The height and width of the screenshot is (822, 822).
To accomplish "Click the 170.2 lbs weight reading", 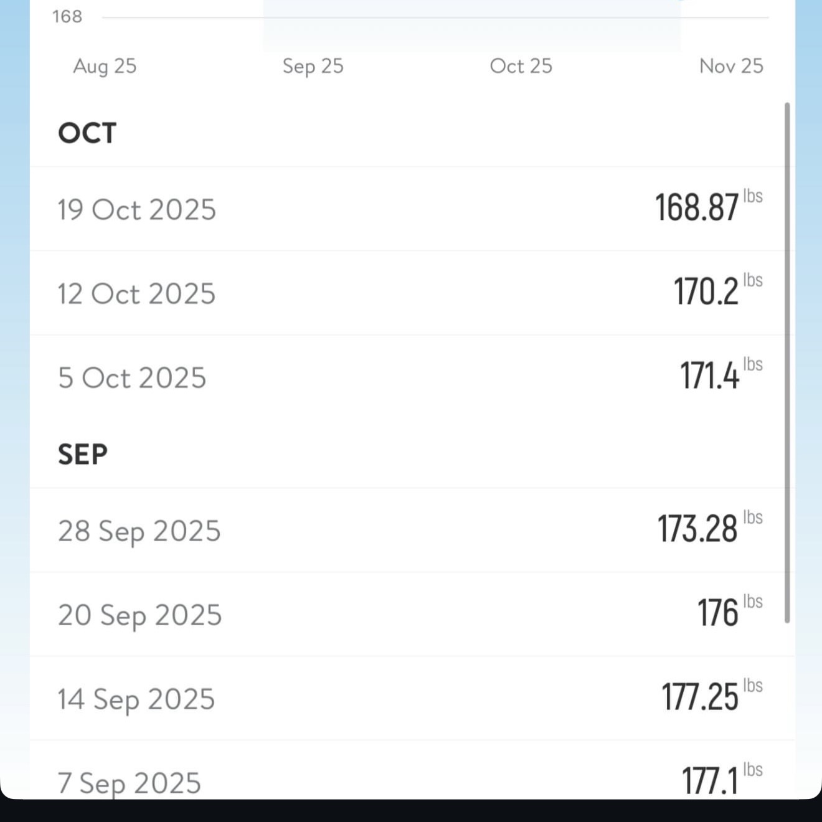I will pos(706,292).
